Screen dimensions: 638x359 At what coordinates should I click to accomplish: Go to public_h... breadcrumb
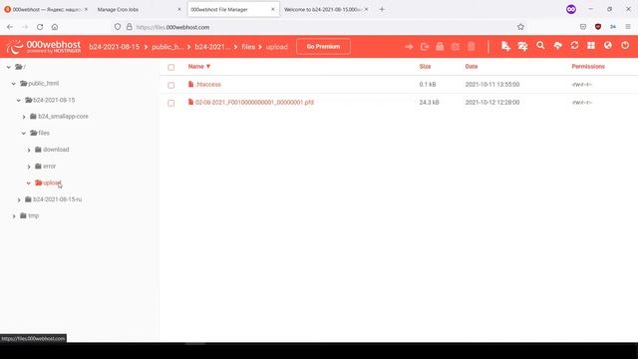pyautogui.click(x=167, y=47)
